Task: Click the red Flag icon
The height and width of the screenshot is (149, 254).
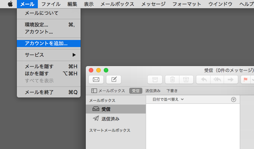Action: point(246,80)
